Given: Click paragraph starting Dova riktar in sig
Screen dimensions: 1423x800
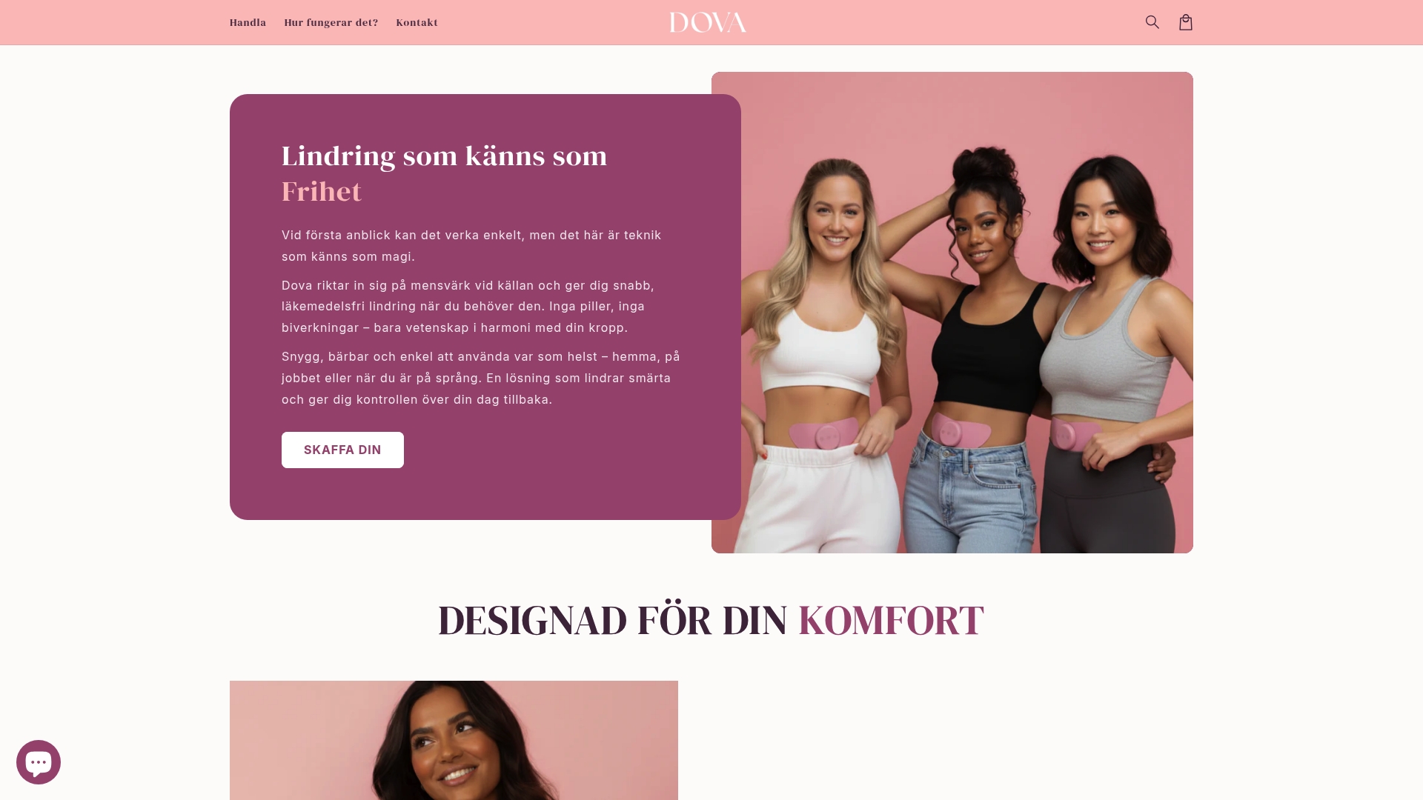Looking at the screenshot, I should point(468,307).
